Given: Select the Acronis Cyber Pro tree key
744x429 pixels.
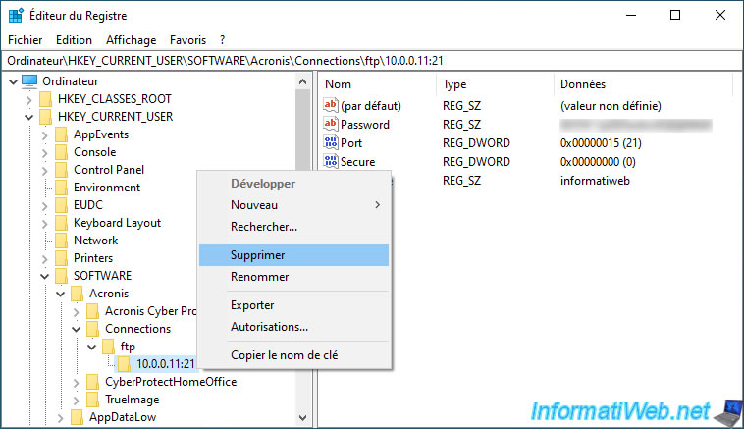Looking at the screenshot, I should 150,311.
